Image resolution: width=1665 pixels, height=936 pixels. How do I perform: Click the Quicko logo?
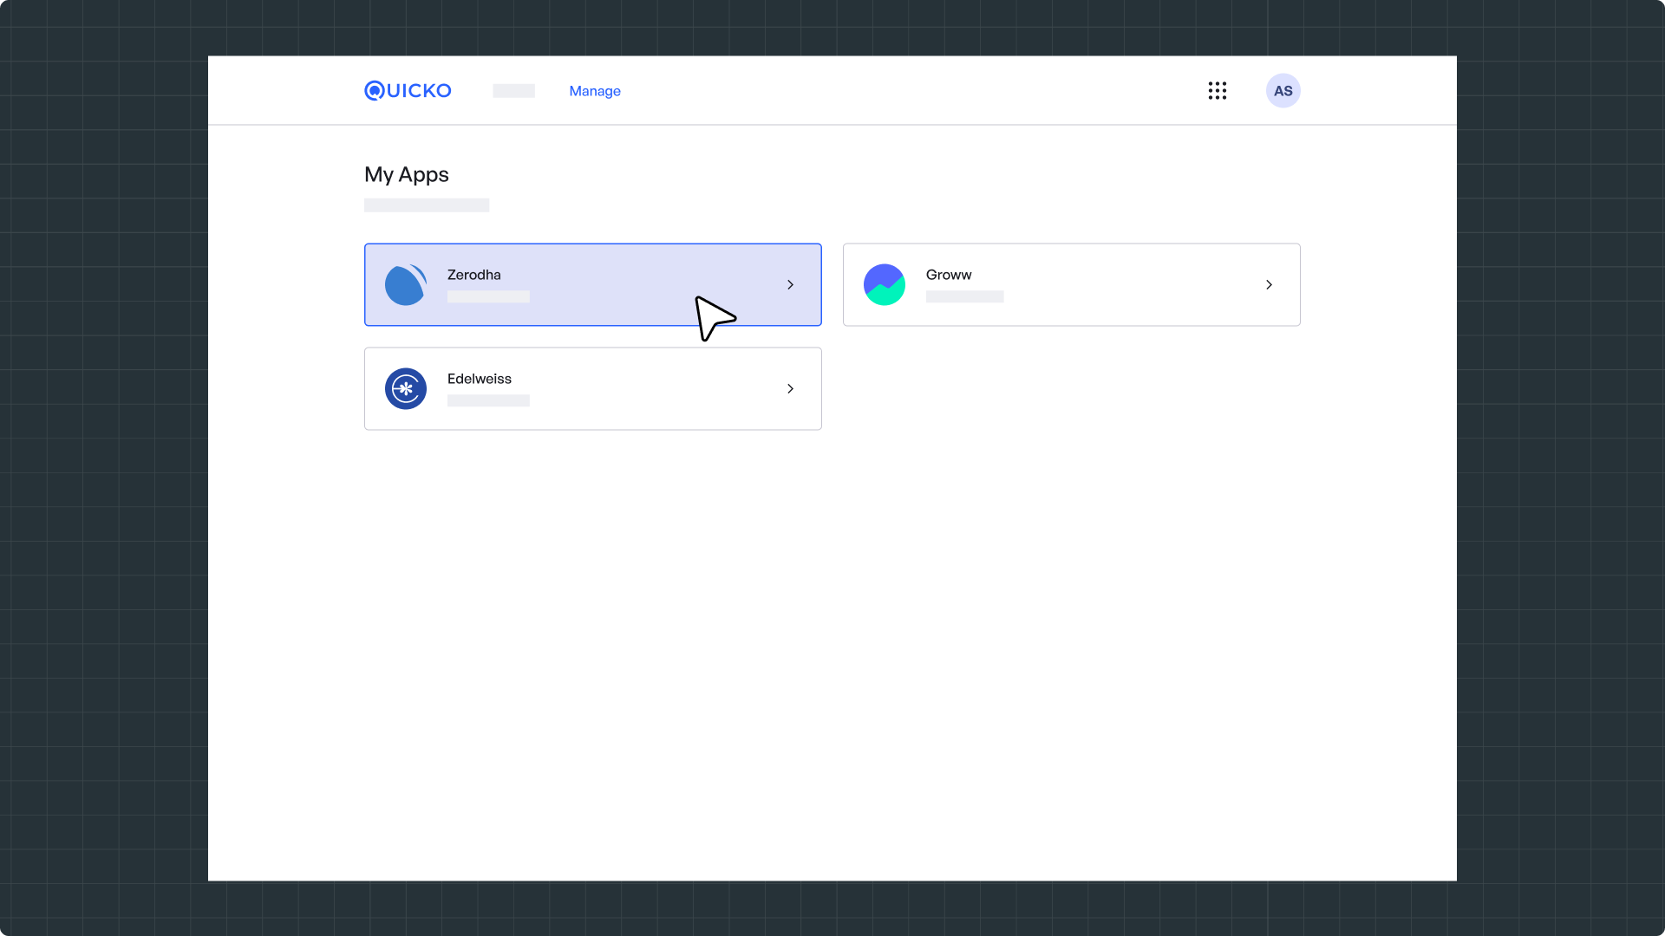(x=408, y=91)
